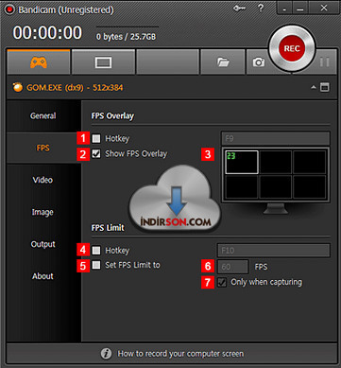
Task: Click the 00:00:00 recording timer
Action: click(47, 32)
